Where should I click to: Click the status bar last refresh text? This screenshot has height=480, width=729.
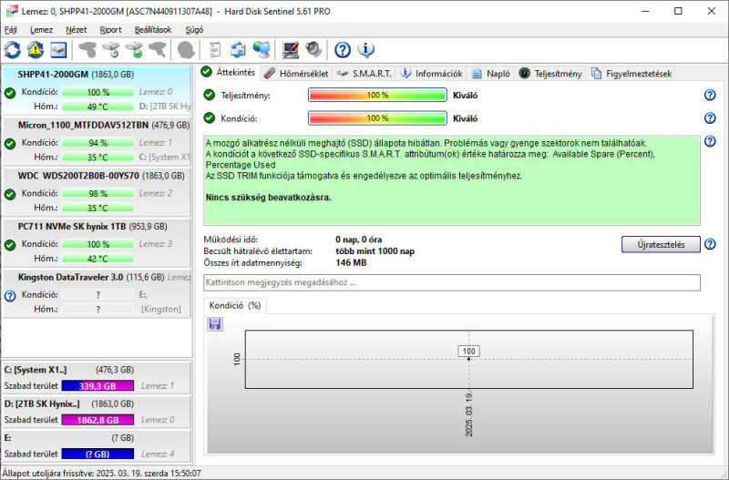coord(102,474)
